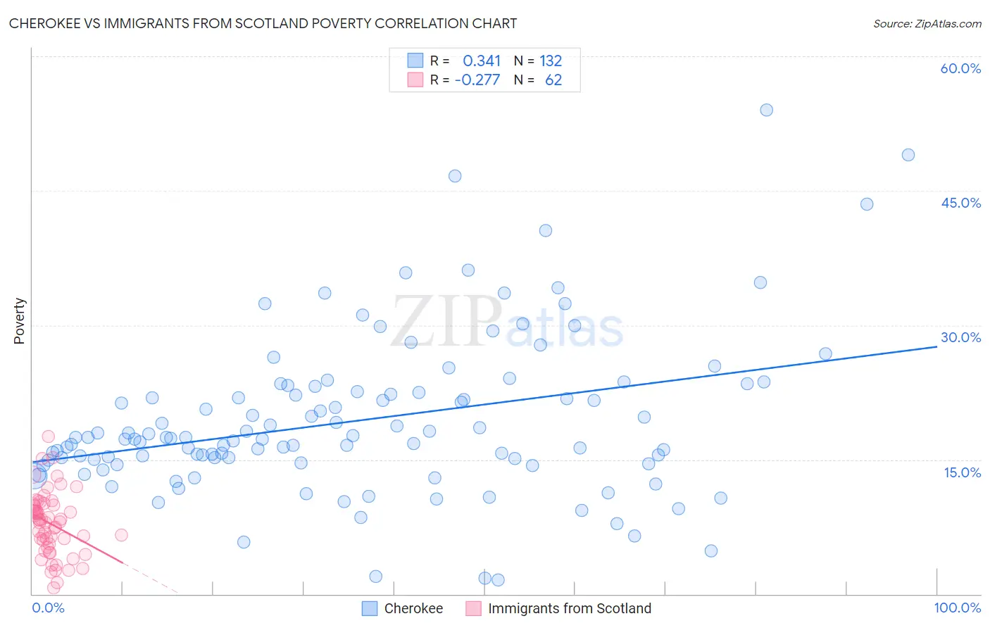Click the N = 132 value in legend

pos(538,61)
